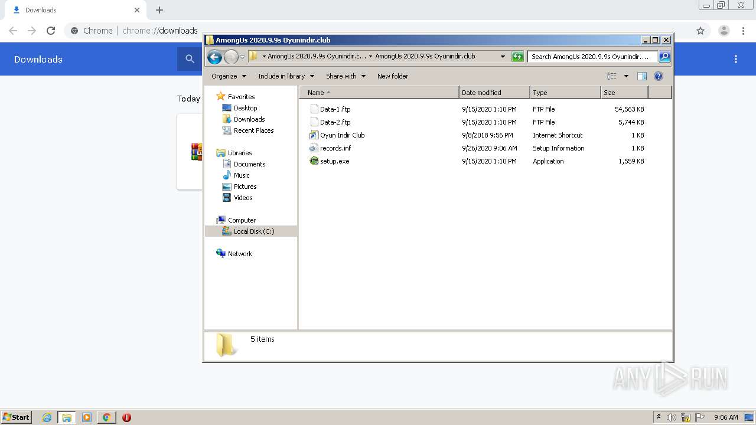Open the Windows Start menu
The width and height of the screenshot is (756, 425).
[x=17, y=417]
